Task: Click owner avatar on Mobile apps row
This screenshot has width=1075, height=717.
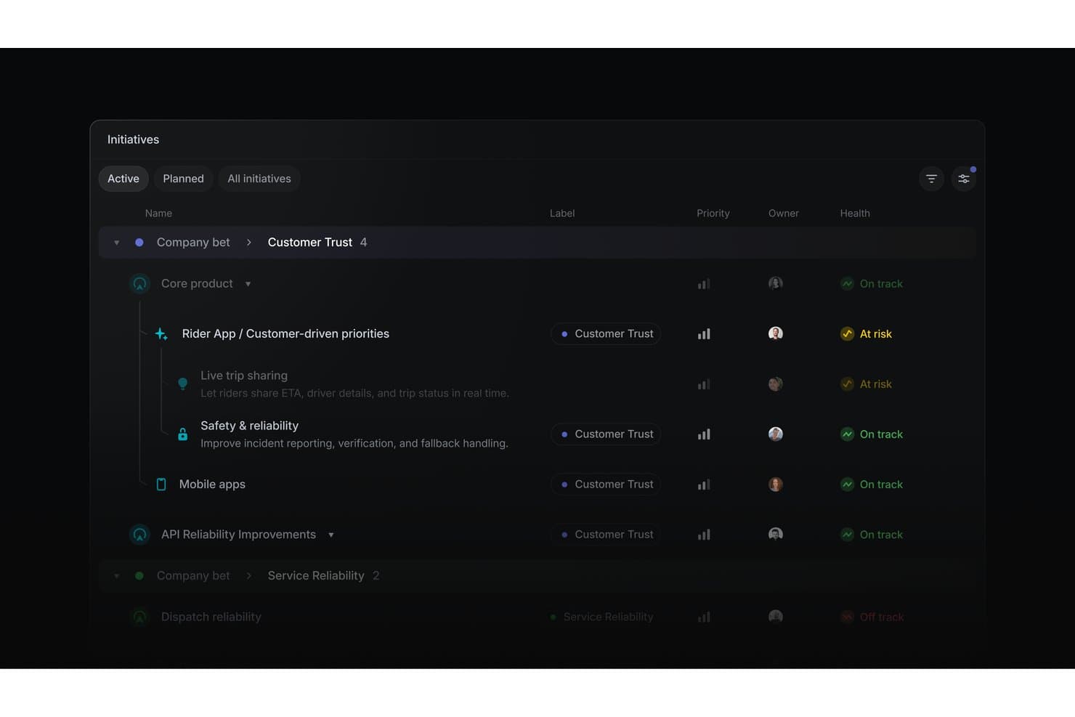Action: 776,485
